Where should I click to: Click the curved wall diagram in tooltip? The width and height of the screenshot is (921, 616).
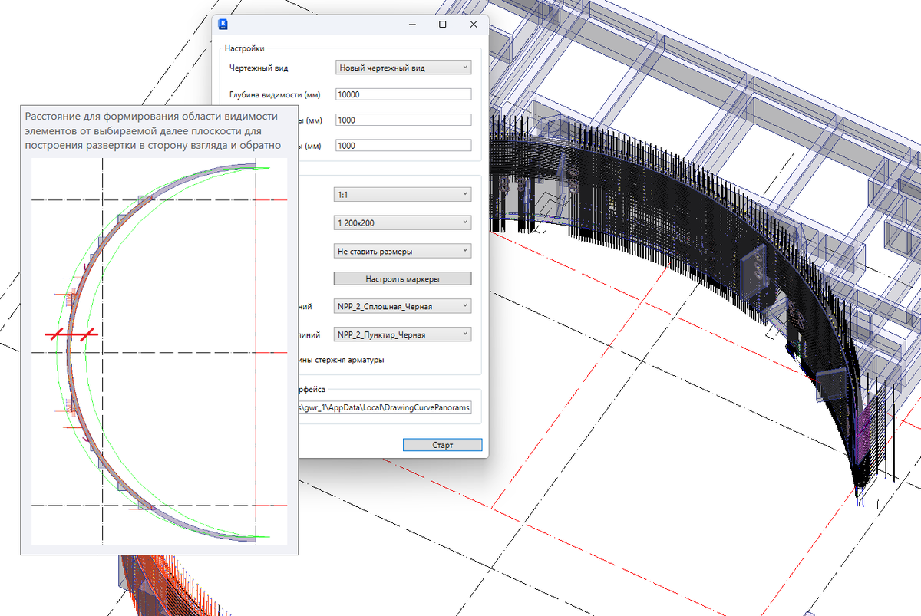[x=159, y=352]
